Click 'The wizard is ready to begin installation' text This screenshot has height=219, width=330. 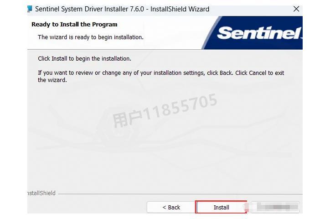[91, 37]
